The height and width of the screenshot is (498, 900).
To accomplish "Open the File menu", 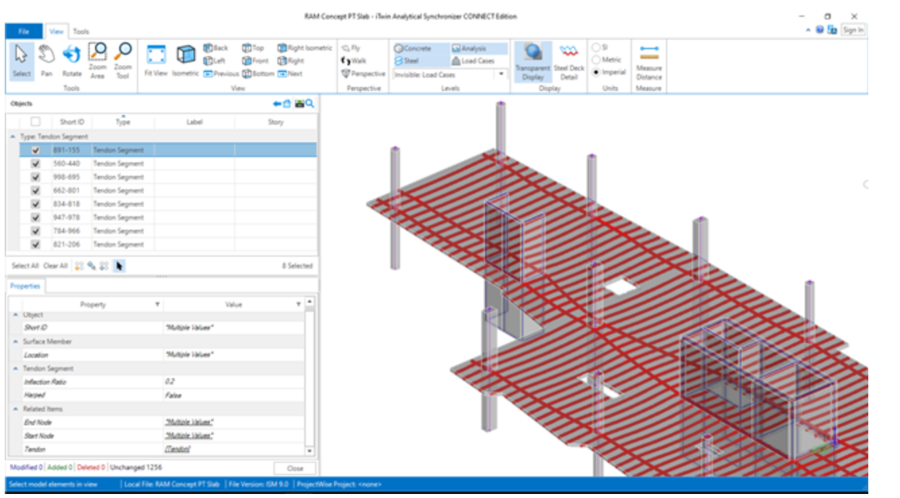I will (x=24, y=31).
